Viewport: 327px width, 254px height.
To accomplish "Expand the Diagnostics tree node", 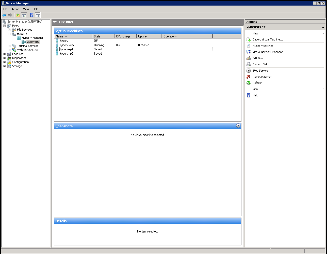I will point(4,58).
